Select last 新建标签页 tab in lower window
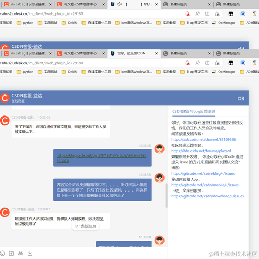Viewport: 259px width, 259px height. point(236,53)
